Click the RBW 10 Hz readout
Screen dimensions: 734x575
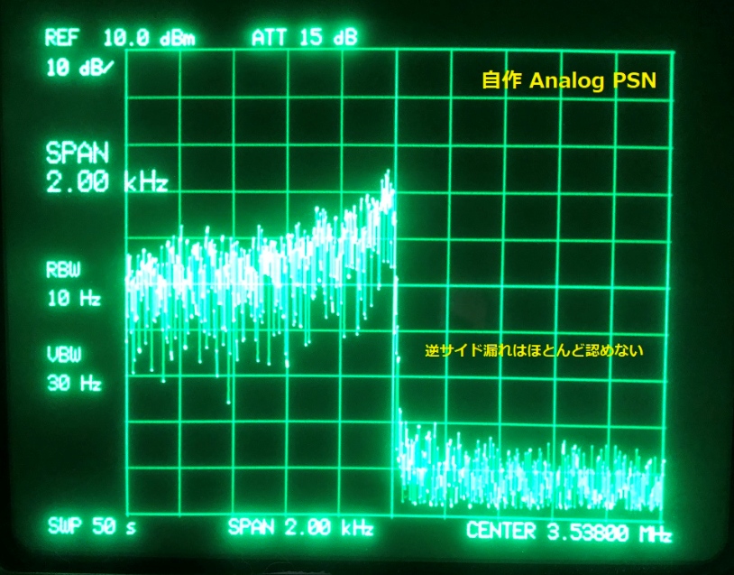(74, 284)
